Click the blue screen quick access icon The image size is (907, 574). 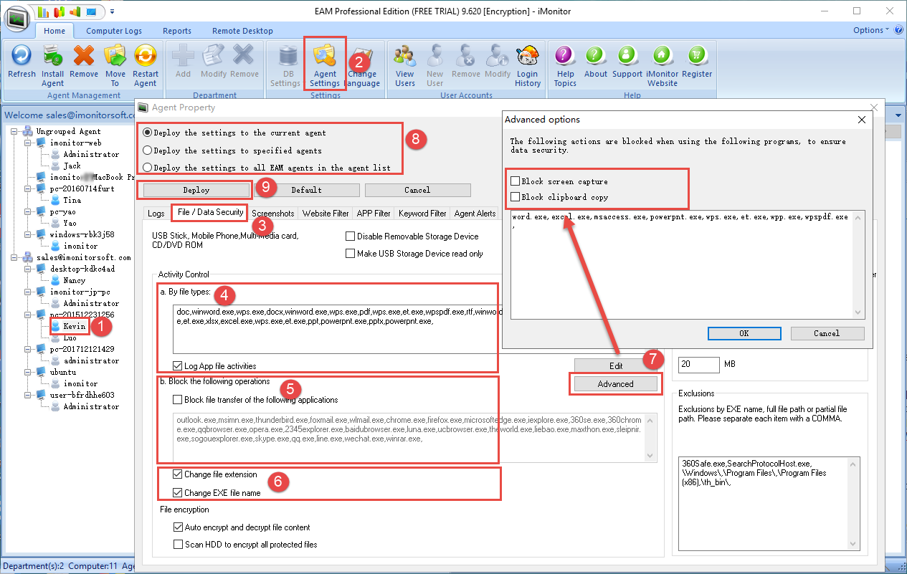point(91,11)
